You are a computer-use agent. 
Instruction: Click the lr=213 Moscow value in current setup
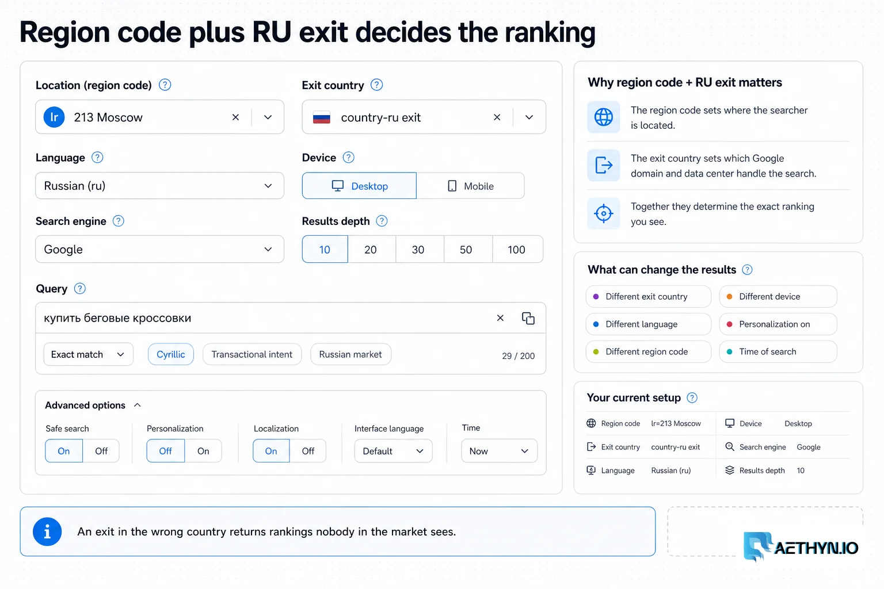(676, 423)
